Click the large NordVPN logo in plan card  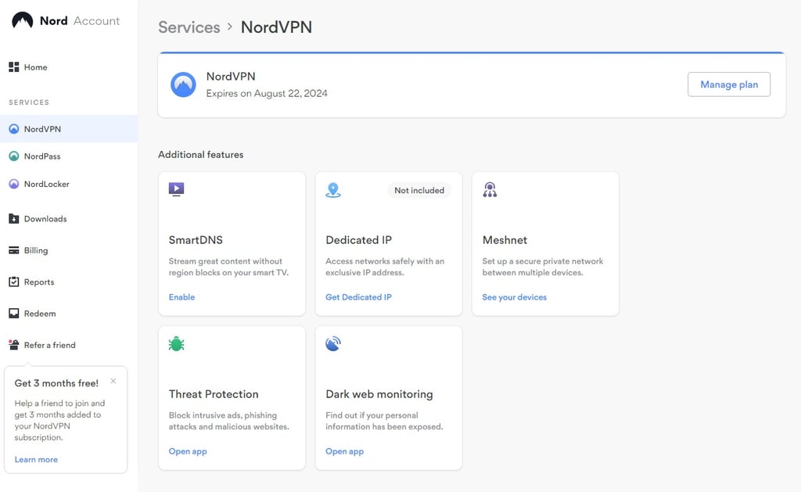click(183, 84)
